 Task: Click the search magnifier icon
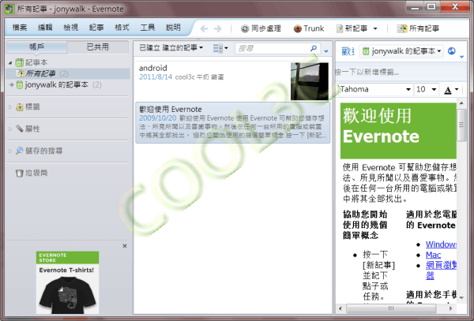[314, 48]
